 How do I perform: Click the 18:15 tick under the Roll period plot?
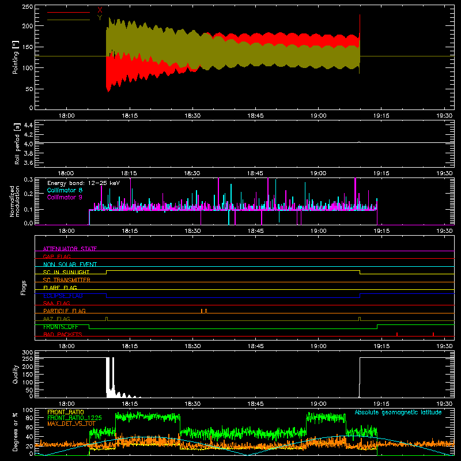[130, 173]
